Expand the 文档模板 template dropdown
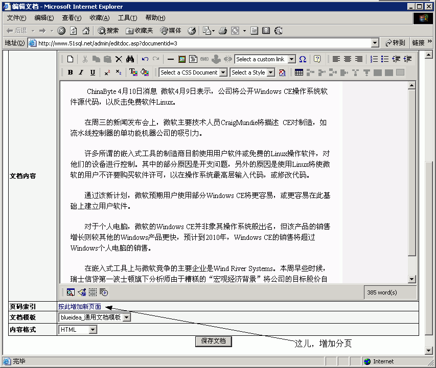The height and width of the screenshot is (368, 436). pyautogui.click(x=127, y=317)
